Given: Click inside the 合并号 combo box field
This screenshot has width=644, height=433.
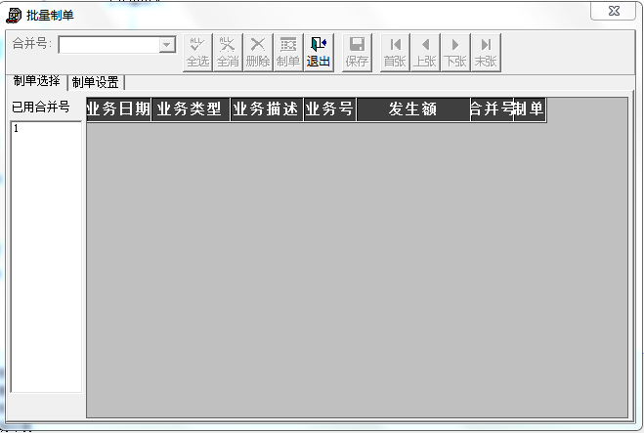Looking at the screenshot, I should point(109,45).
